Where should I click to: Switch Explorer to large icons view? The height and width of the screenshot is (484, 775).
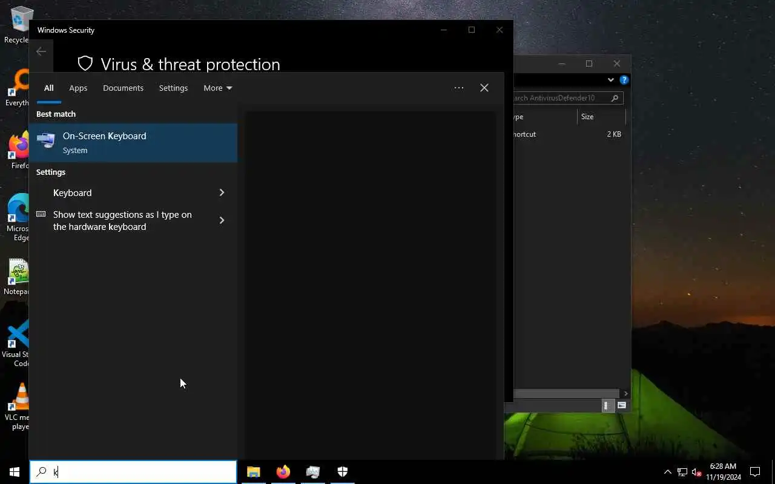click(x=621, y=405)
